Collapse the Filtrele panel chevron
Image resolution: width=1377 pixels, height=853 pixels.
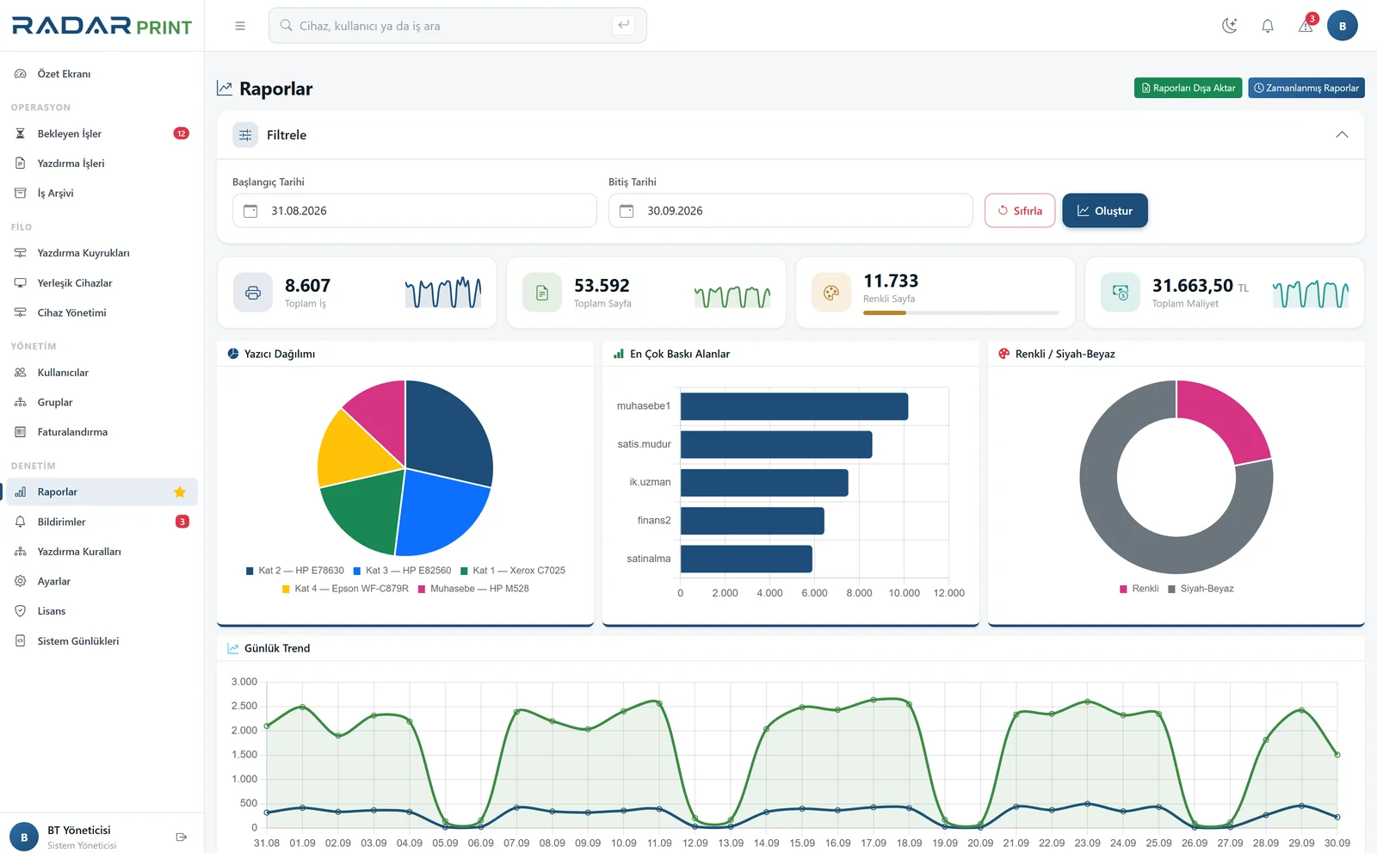click(x=1342, y=135)
